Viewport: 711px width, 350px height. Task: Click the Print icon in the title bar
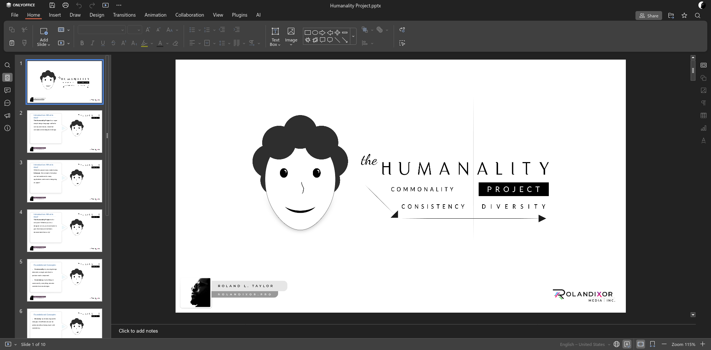point(66,5)
